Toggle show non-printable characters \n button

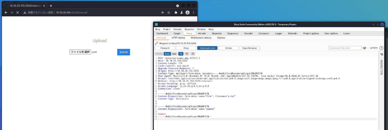pyautogui.click(x=187, y=54)
